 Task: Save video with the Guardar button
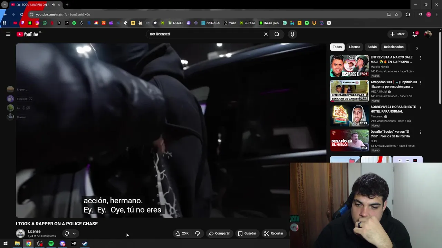247,234
